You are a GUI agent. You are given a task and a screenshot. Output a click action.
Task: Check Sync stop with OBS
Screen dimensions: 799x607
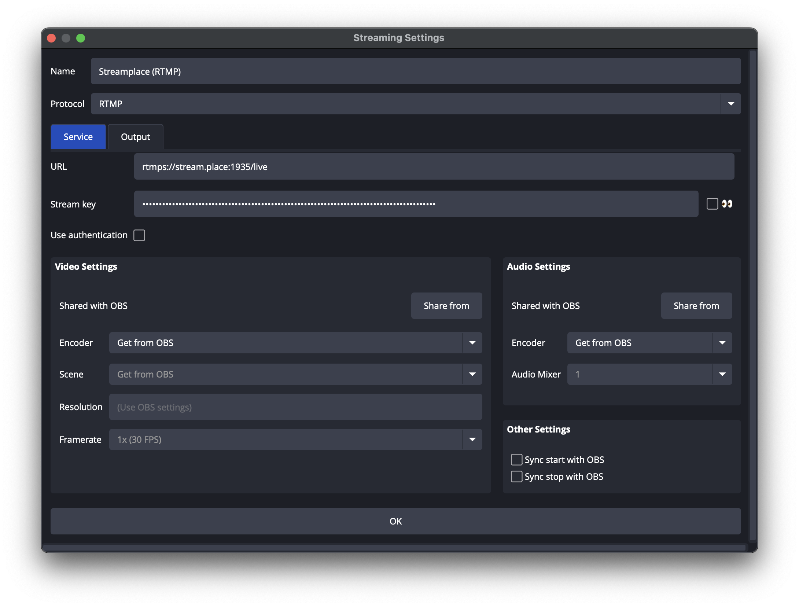click(x=516, y=476)
